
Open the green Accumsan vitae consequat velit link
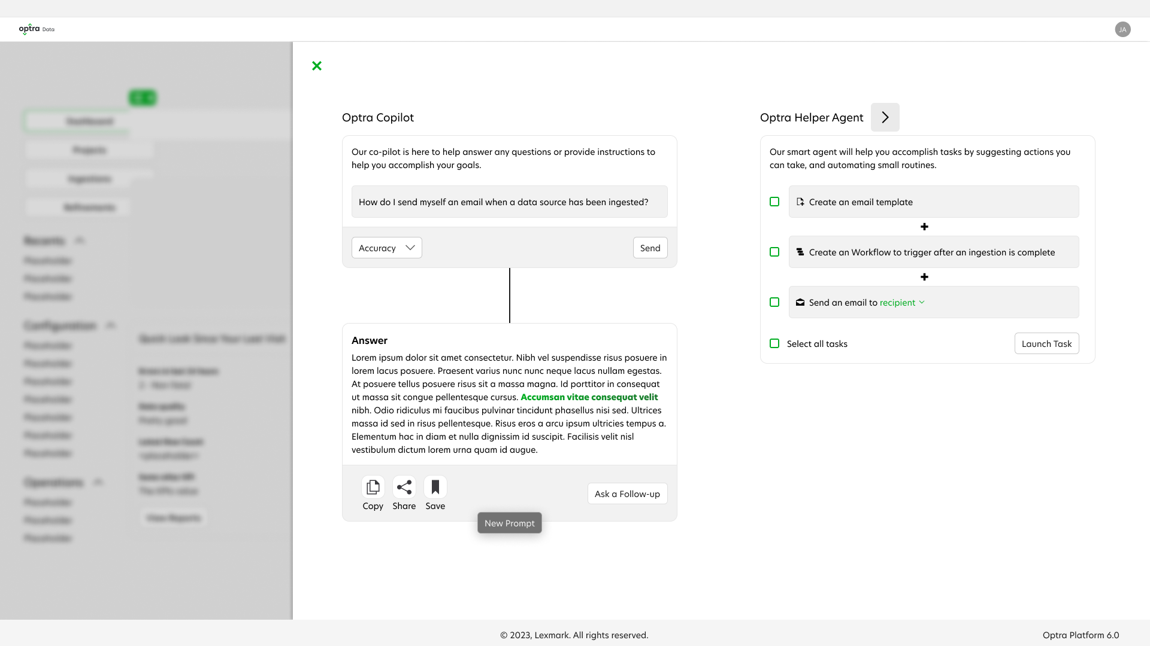pos(589,397)
